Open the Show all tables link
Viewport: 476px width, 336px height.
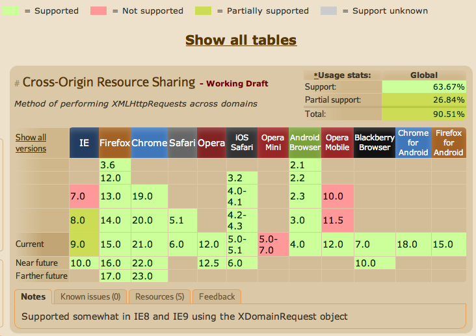coord(241,40)
